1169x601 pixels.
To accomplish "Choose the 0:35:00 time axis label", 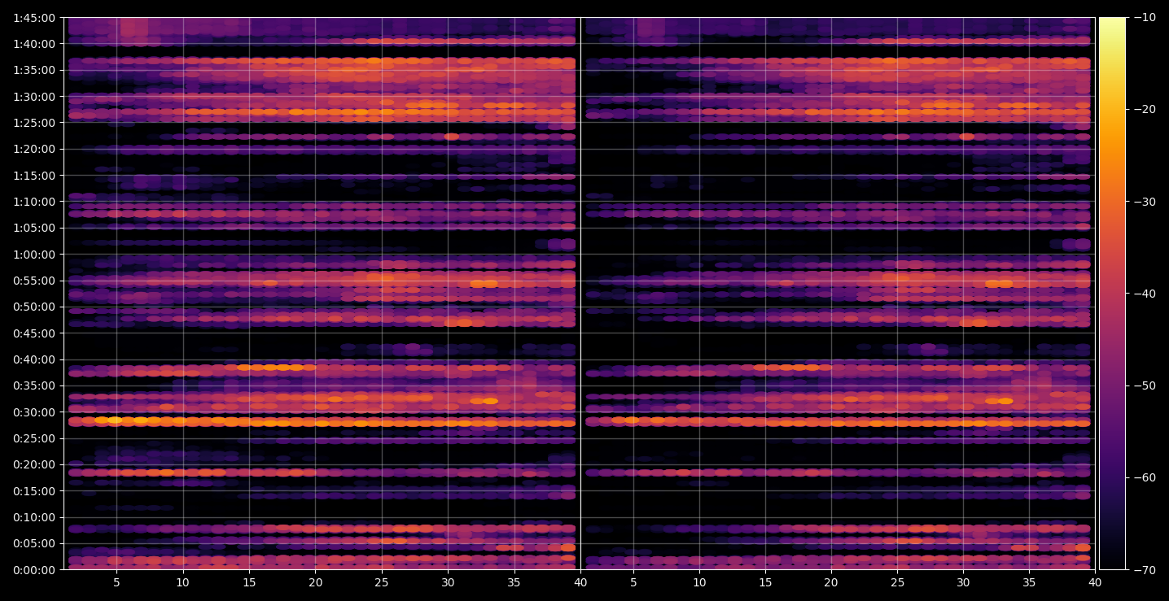I will (34, 385).
